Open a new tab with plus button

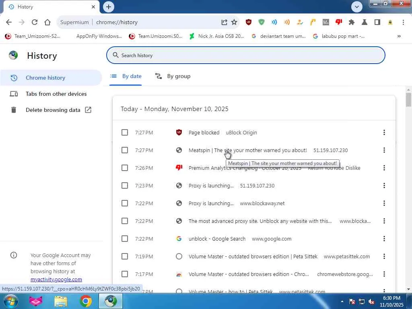click(x=109, y=7)
